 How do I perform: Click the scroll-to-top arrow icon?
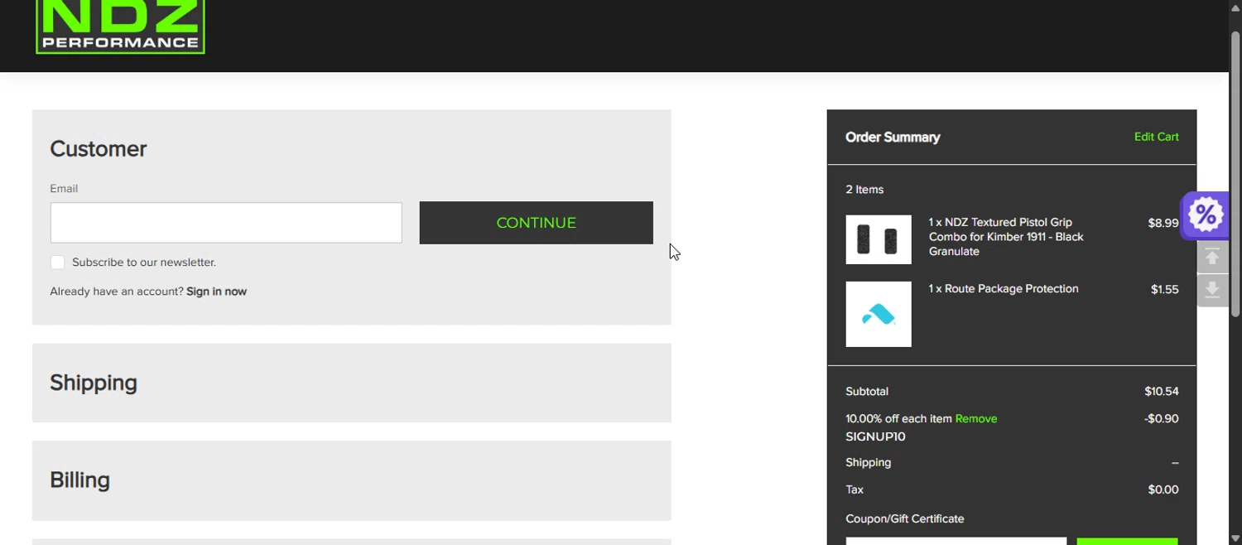pyautogui.click(x=1212, y=258)
